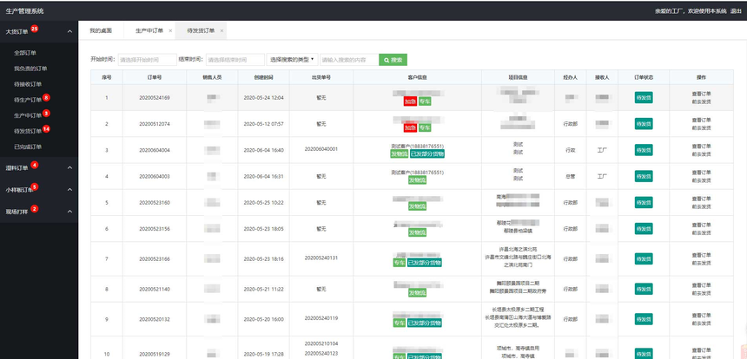This screenshot has height=359, width=747.
Task: Click 前去发货 for order 20200604004
Action: coord(701,153)
